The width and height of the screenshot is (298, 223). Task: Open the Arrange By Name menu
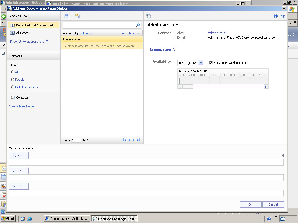[x=87, y=33]
